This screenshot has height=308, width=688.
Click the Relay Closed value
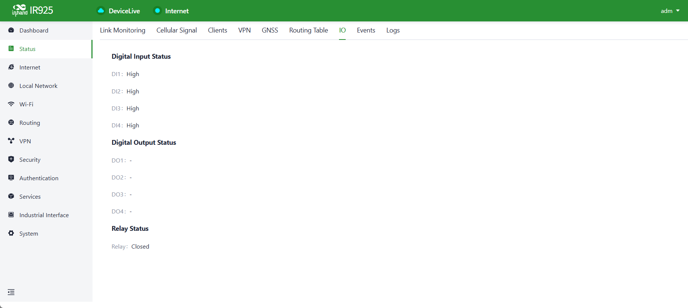click(140, 247)
